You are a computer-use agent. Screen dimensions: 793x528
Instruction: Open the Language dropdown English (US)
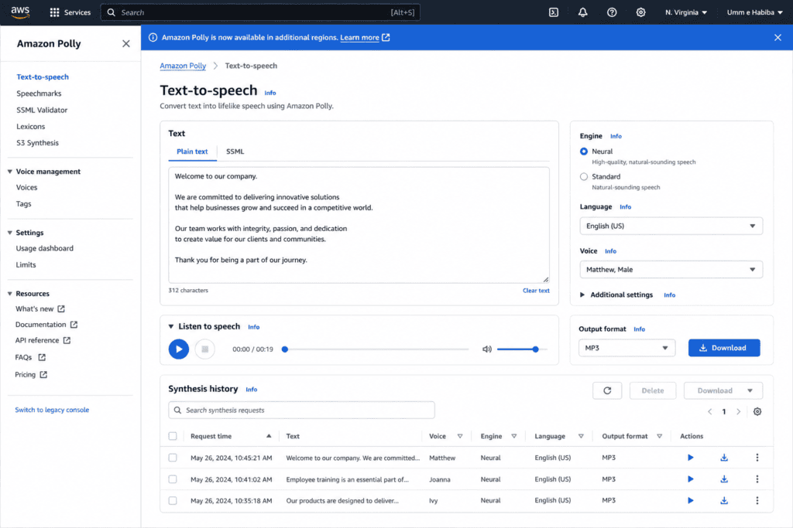coord(671,226)
